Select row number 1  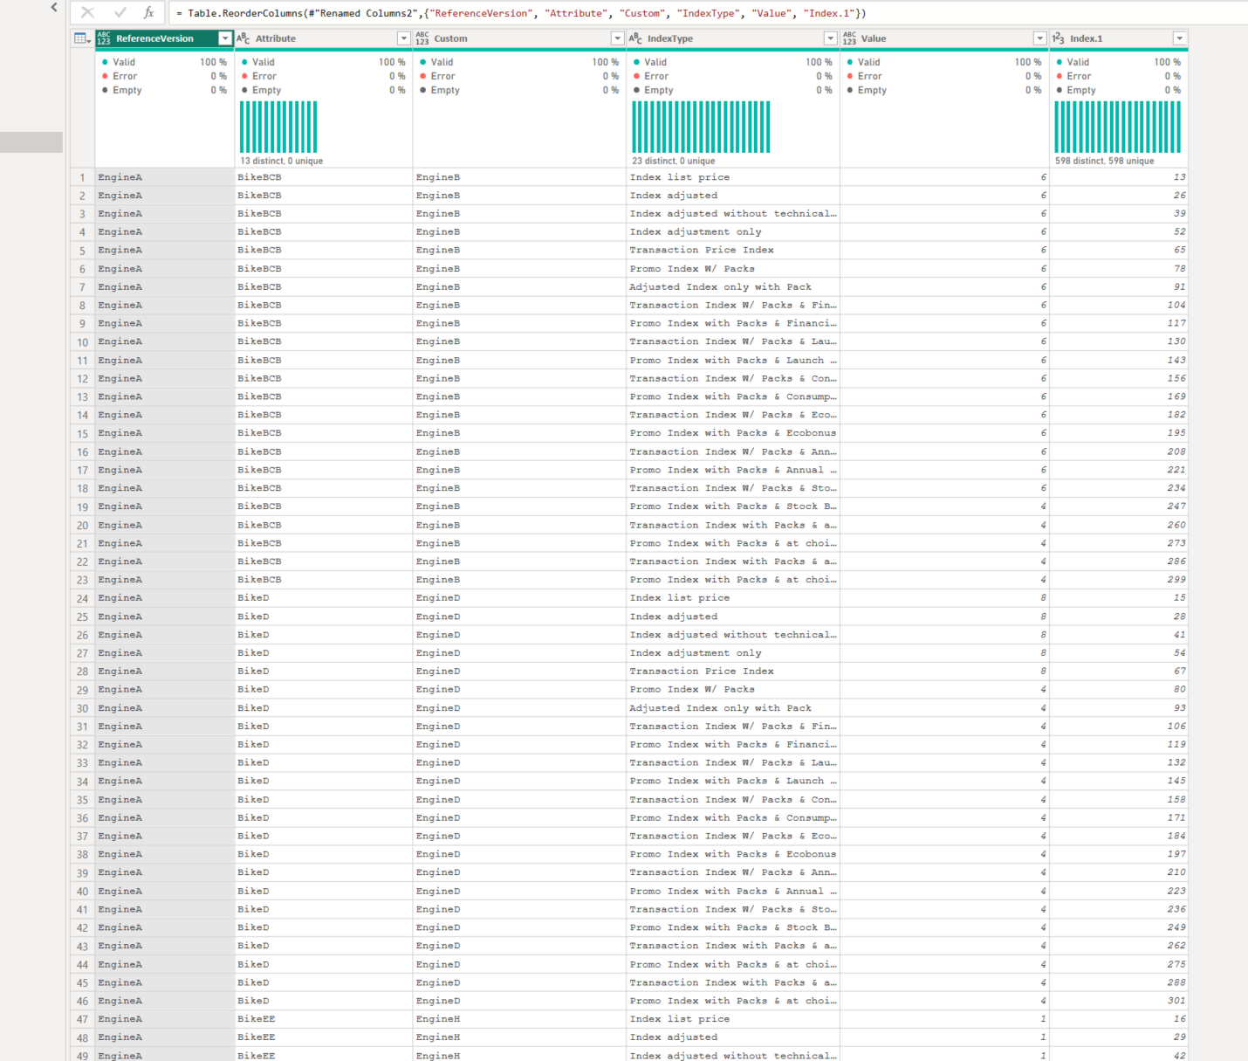click(82, 177)
